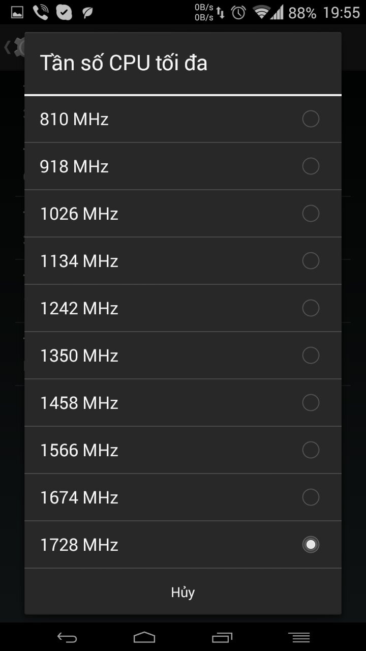Choose the 1350 MHz frequency option
Viewport: 366px width, 651px height.
pyautogui.click(x=183, y=356)
